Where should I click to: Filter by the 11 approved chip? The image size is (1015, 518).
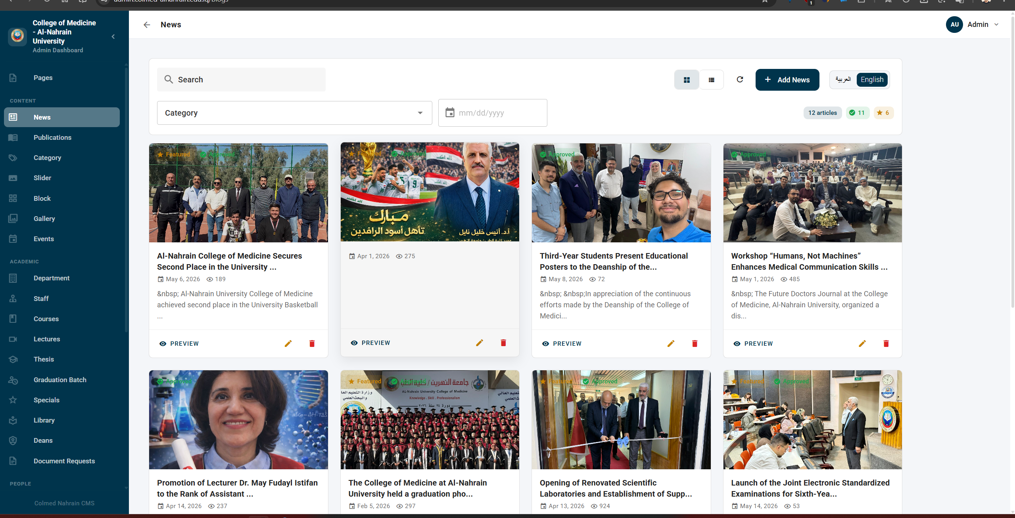coord(858,113)
